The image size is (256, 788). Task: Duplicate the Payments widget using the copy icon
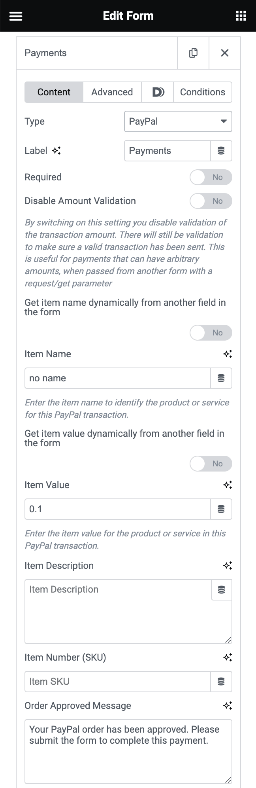[x=193, y=53]
